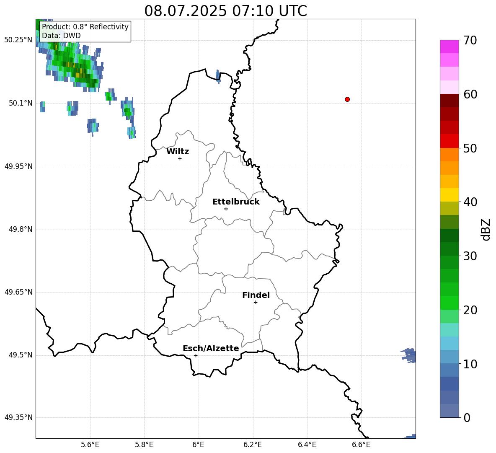Click the slate blue swatch just above 0
The width and height of the screenshot is (496, 453).
[449, 411]
